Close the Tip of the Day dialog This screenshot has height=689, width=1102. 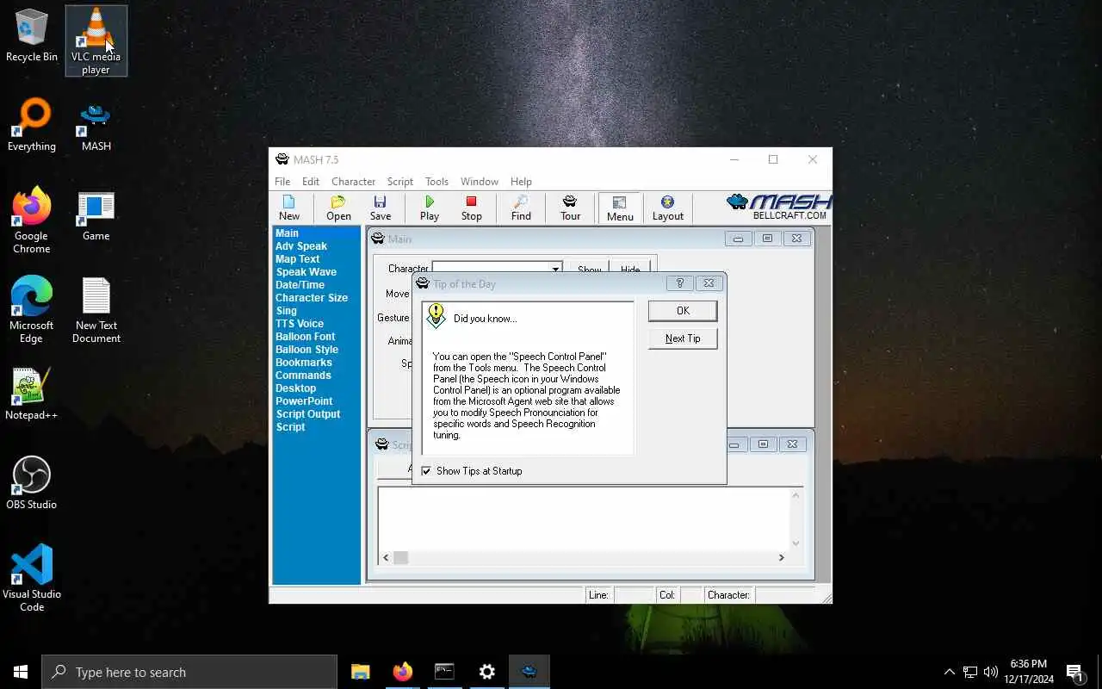pos(709,283)
